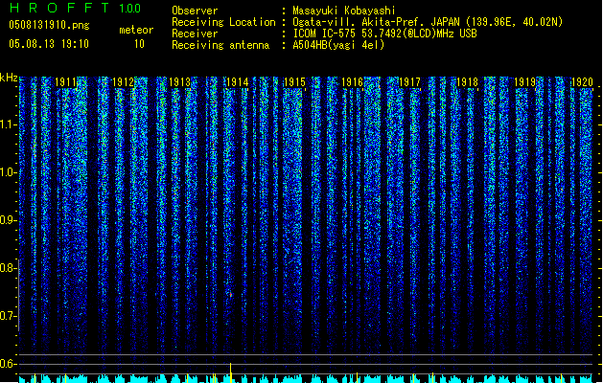Click the 1.1 kHz axis tick label
Image resolution: width=603 pixels, height=383 pixels.
[8, 124]
